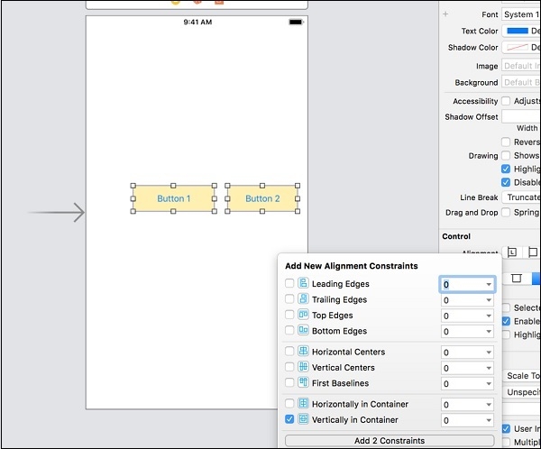Viewport: 541px width, 449px height.
Task: Open the Scale To content mode dropdown
Action: pyautogui.click(x=522, y=375)
